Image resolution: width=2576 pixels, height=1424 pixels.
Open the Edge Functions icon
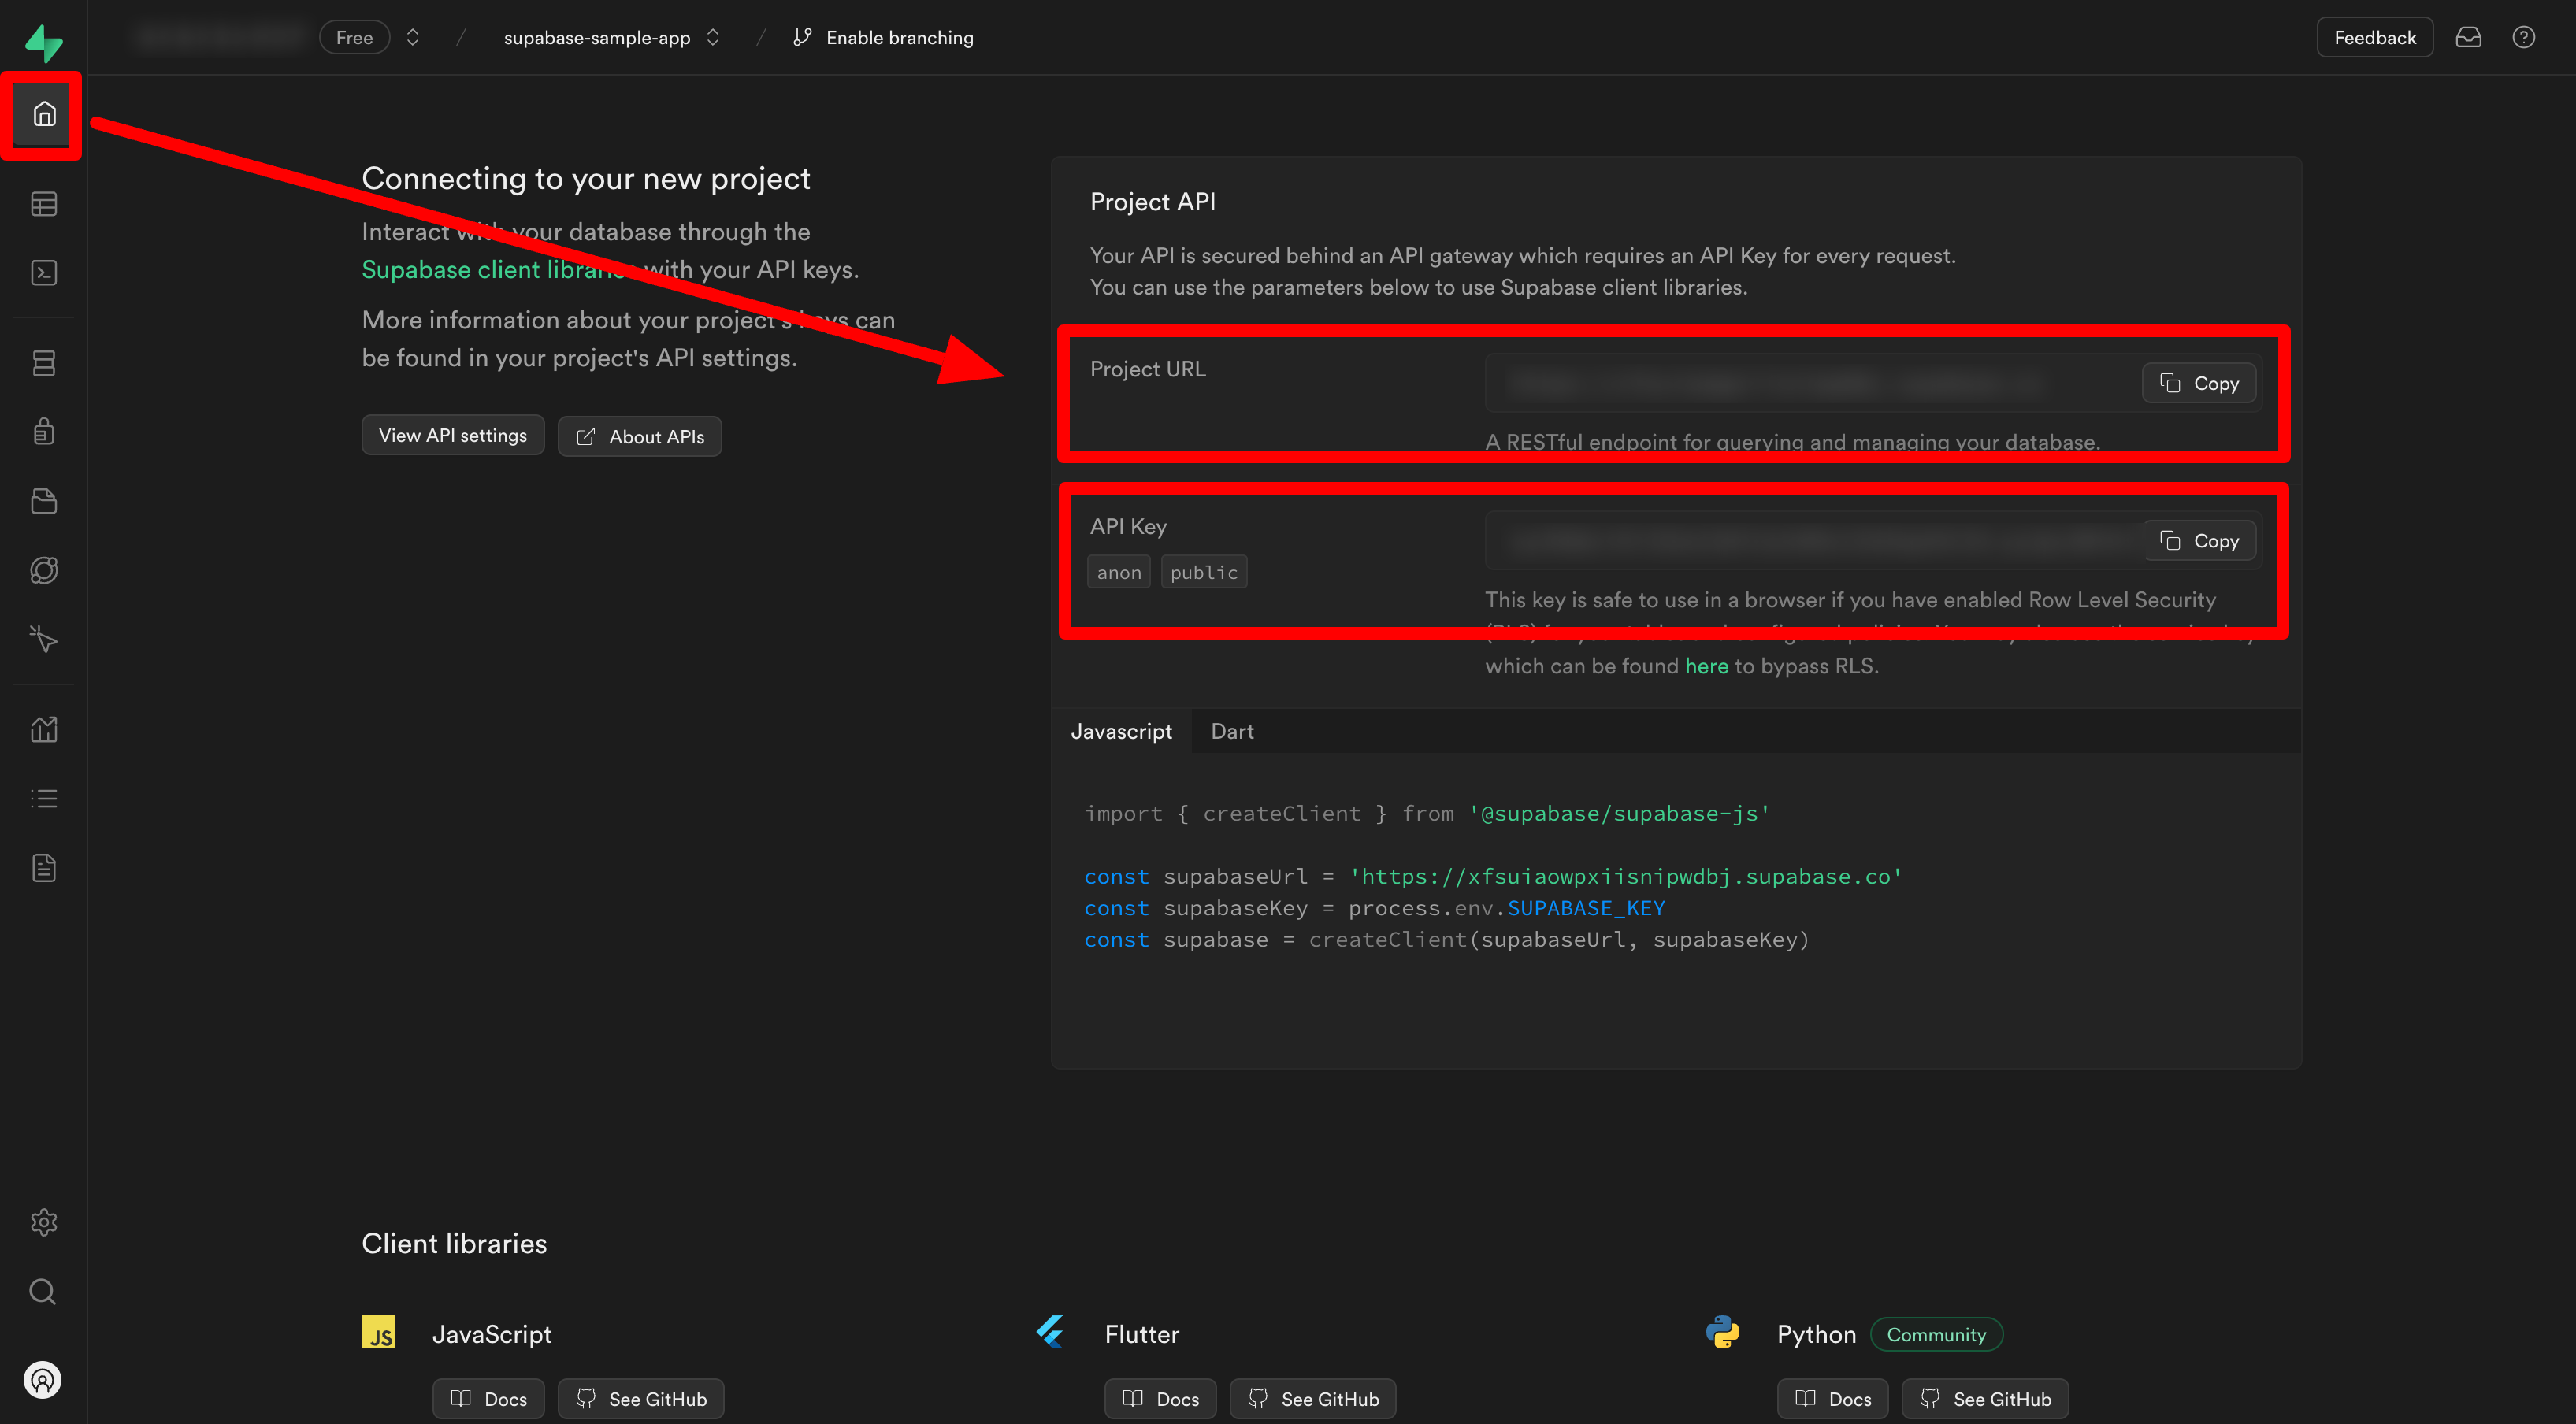click(43, 570)
